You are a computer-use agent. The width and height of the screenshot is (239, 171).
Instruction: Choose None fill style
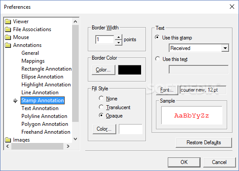(x=101, y=98)
